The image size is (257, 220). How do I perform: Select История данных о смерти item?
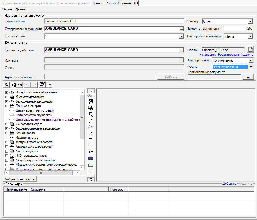(35, 142)
